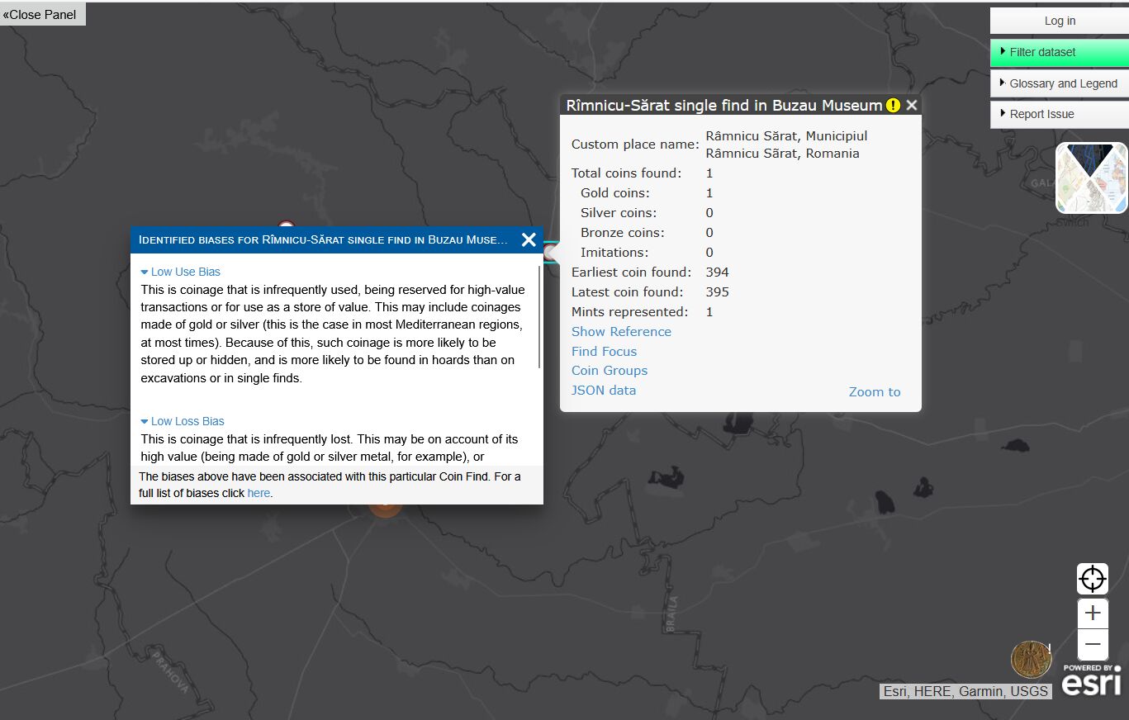Zoom in the map with plus button

[1093, 613]
